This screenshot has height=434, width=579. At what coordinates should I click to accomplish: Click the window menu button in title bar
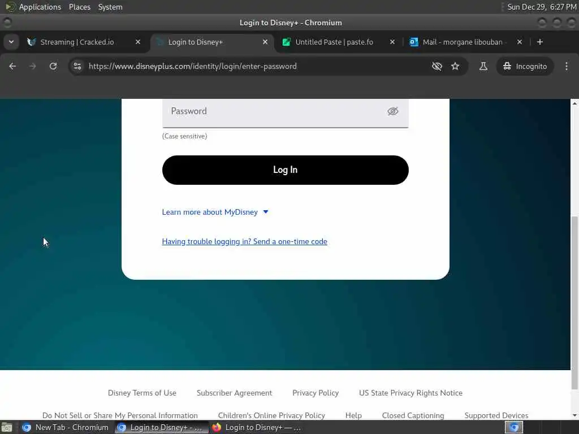[7, 23]
